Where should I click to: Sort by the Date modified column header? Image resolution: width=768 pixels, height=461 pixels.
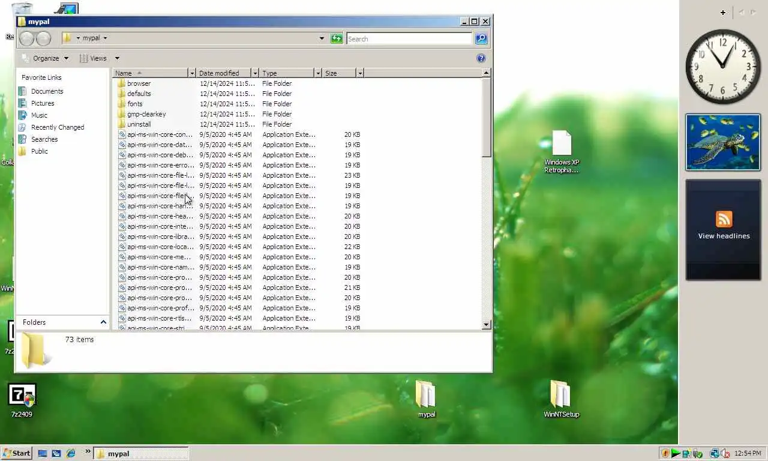tap(224, 73)
